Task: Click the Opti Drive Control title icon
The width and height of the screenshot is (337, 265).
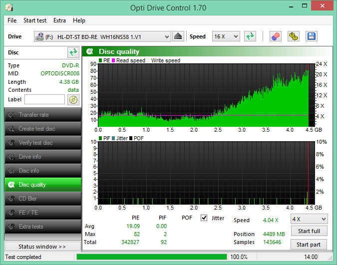Action: click(9, 7)
